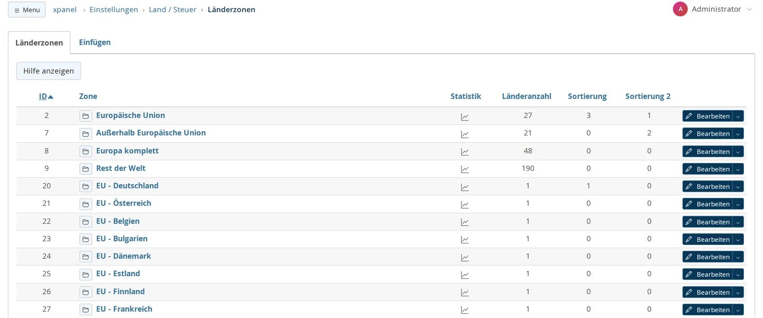Click the Zone column header

click(x=88, y=96)
